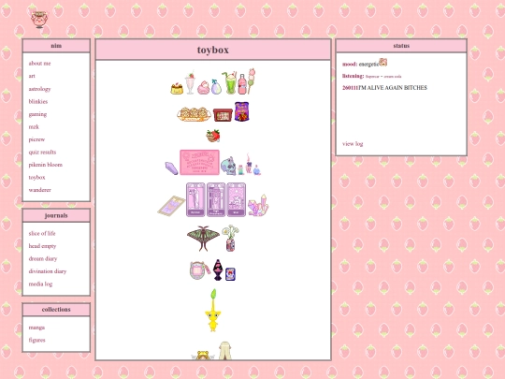View the quiz results page
Screen dimensions: 505x379
click(x=42, y=152)
